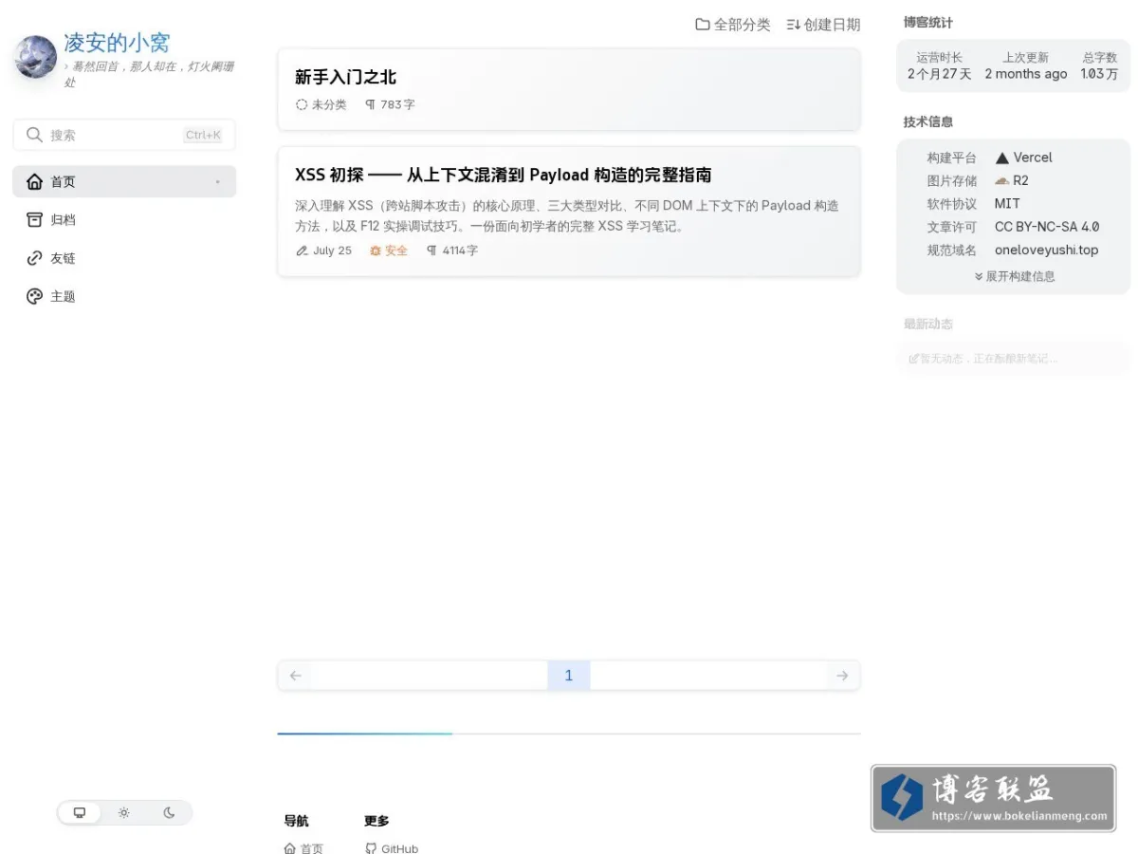This screenshot has height=854, width=1138.
Task: Open the footer GitHub link
Action: click(392, 849)
